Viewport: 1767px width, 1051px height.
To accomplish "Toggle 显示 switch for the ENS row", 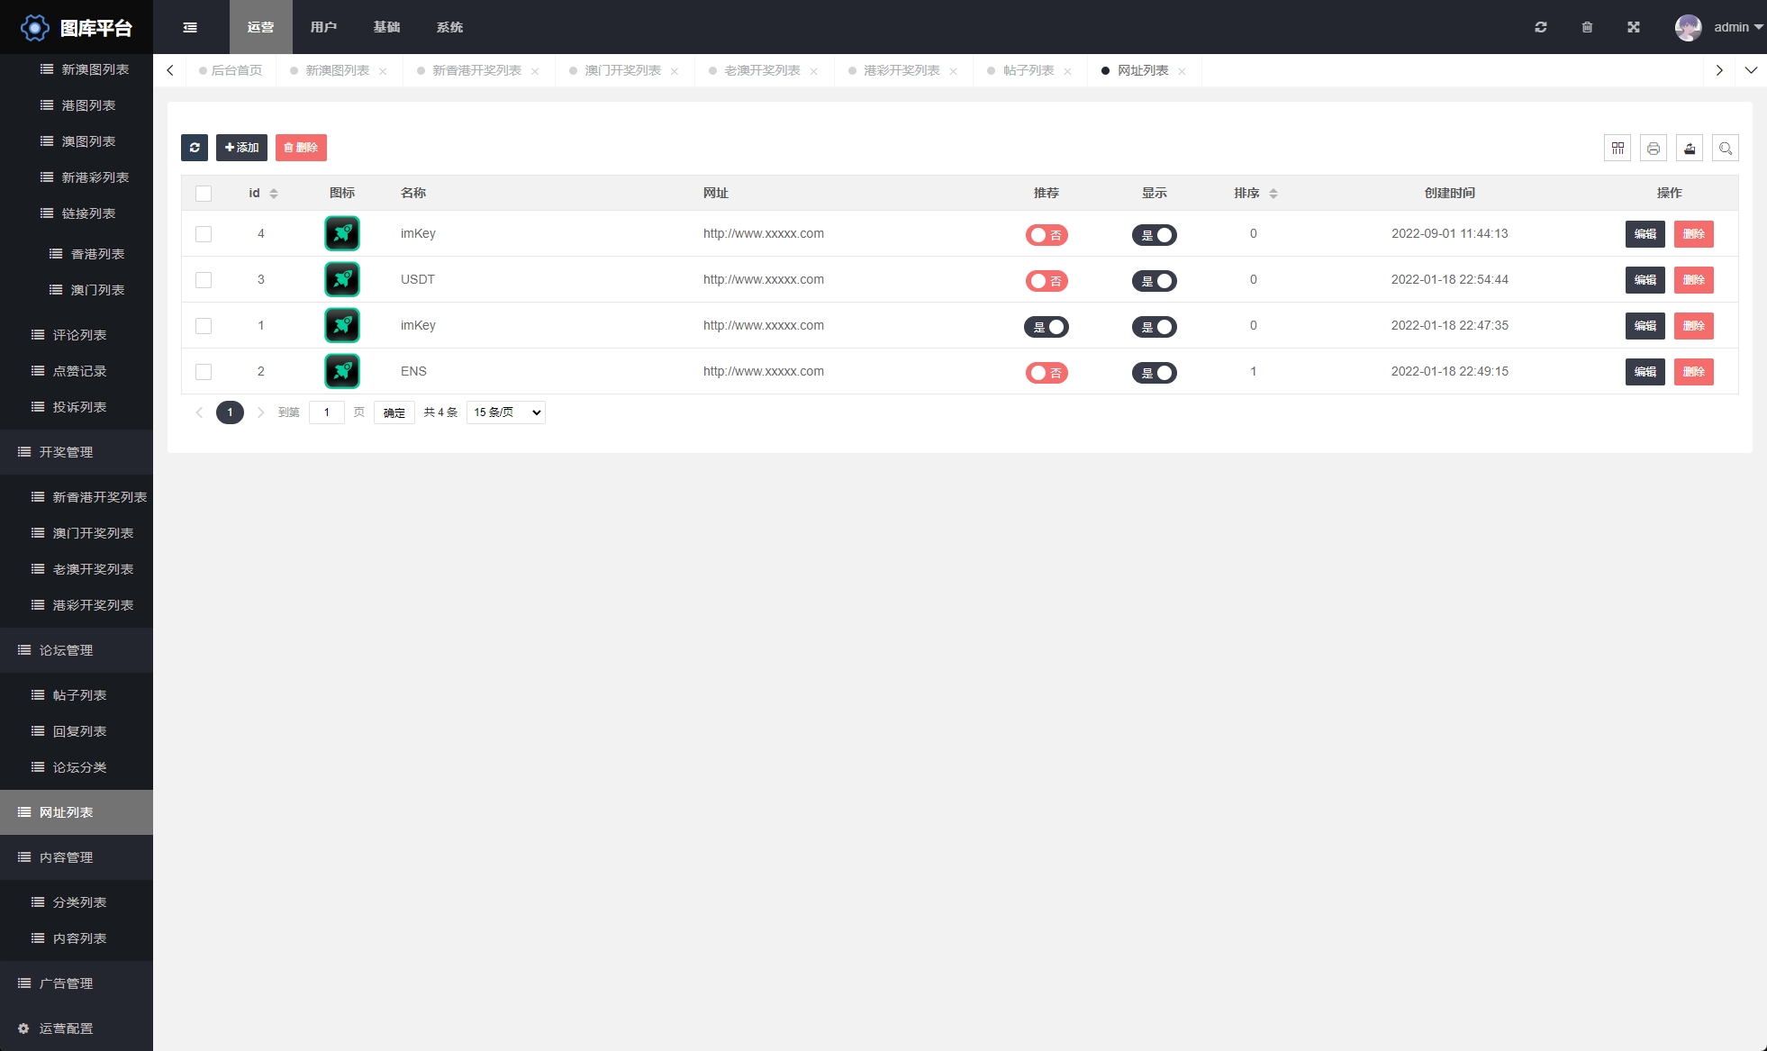I will click(1155, 373).
